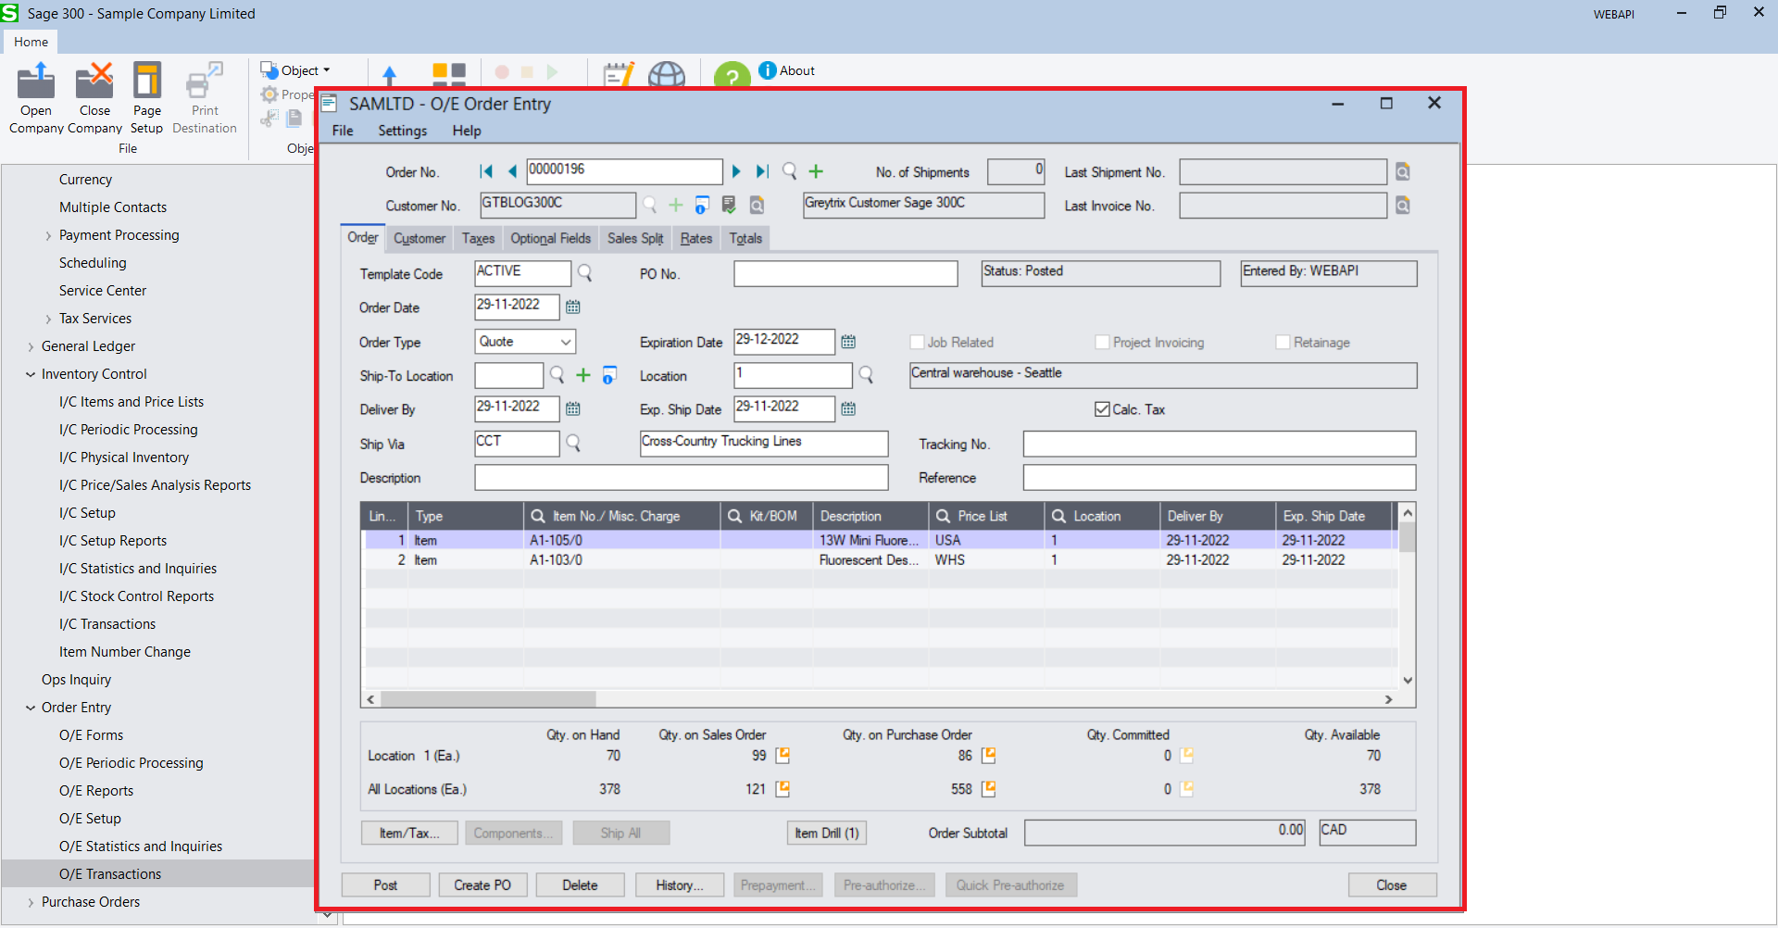Click Item/Tax button
1778x928 pixels.
409,833
